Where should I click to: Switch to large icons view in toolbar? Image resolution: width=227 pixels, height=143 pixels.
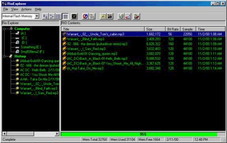pyautogui.click(x=45, y=16)
